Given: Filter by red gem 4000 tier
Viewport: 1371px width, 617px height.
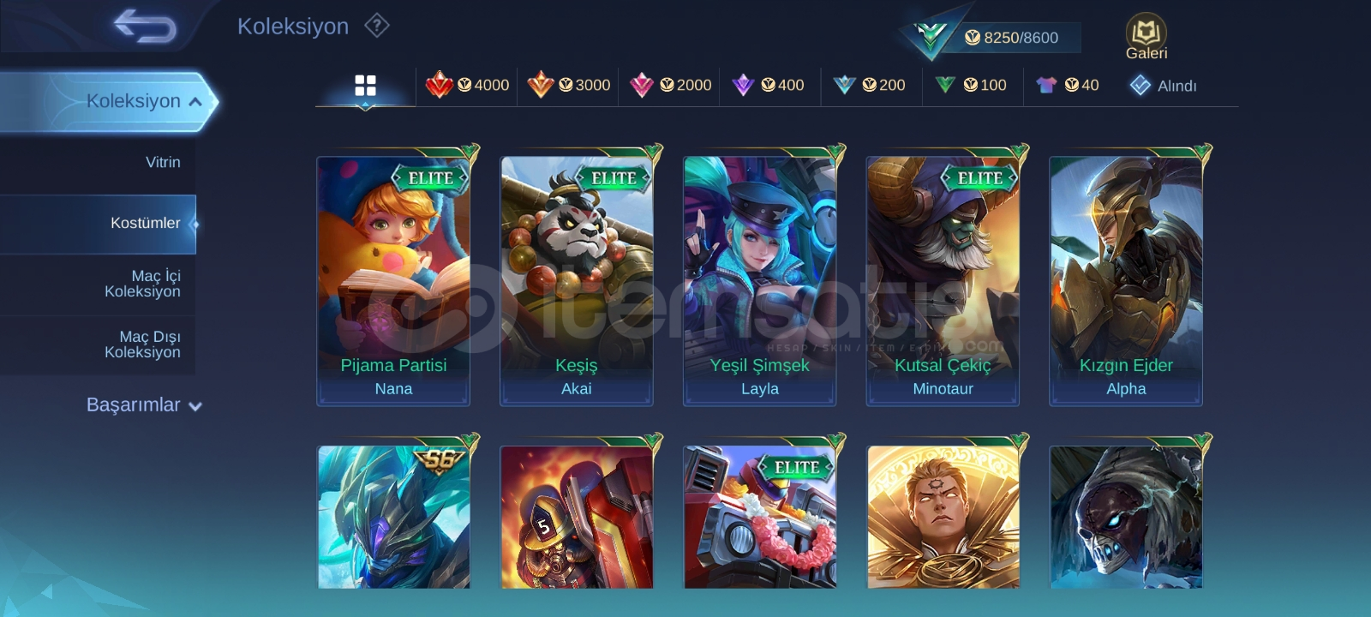Looking at the screenshot, I should [467, 85].
